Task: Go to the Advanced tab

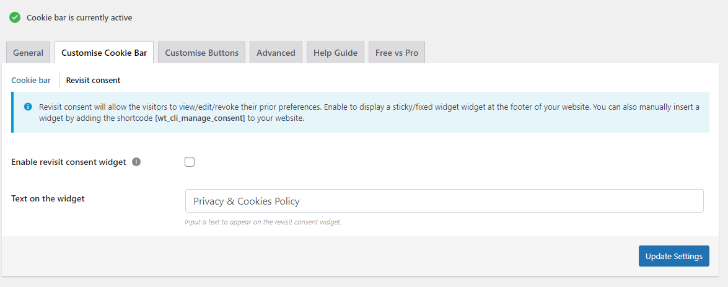Action: click(x=276, y=53)
